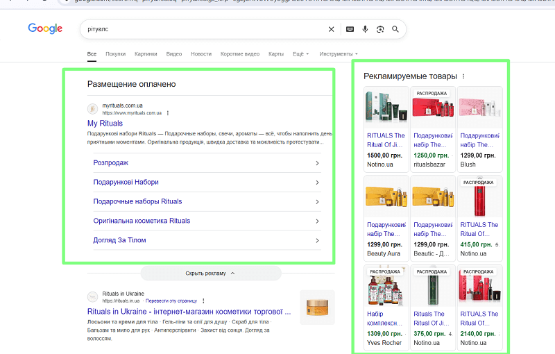
Task: Switch to the Картинки tab
Action: (146, 54)
